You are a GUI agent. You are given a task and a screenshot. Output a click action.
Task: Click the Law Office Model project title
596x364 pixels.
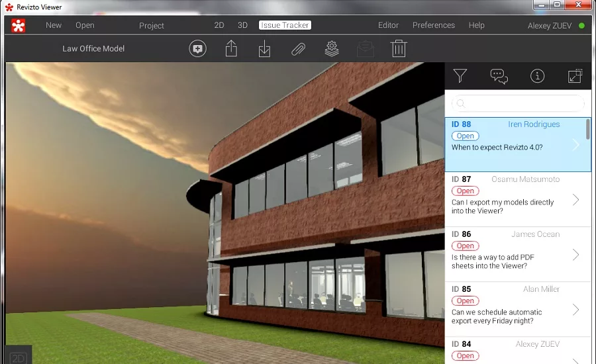[93, 48]
